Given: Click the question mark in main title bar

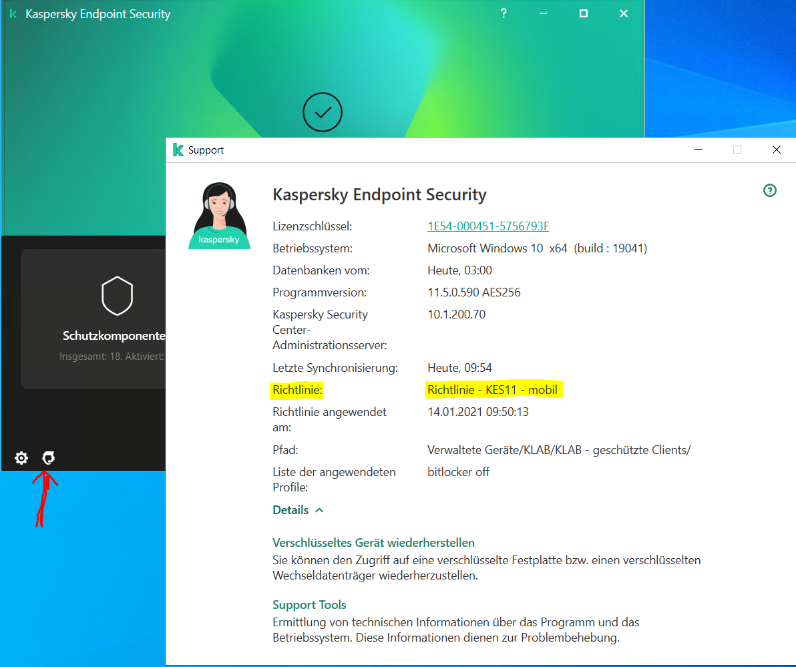Looking at the screenshot, I should (x=504, y=13).
